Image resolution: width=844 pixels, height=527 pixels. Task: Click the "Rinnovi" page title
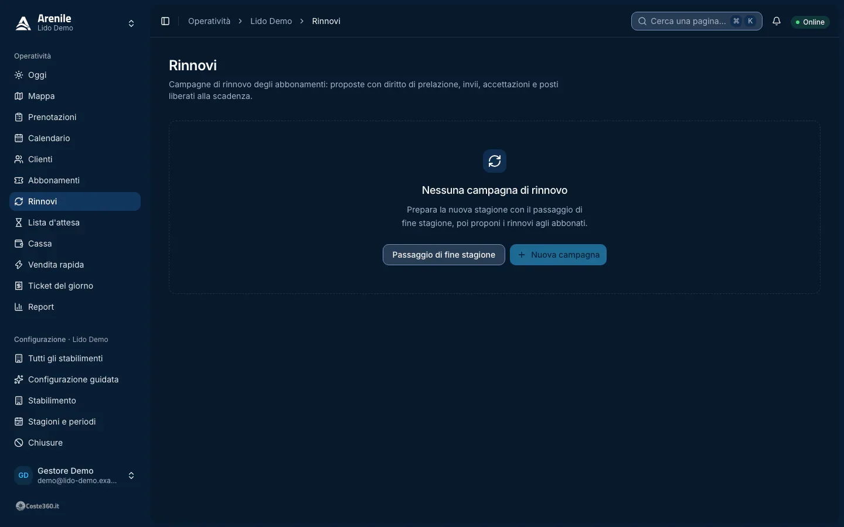(x=193, y=65)
